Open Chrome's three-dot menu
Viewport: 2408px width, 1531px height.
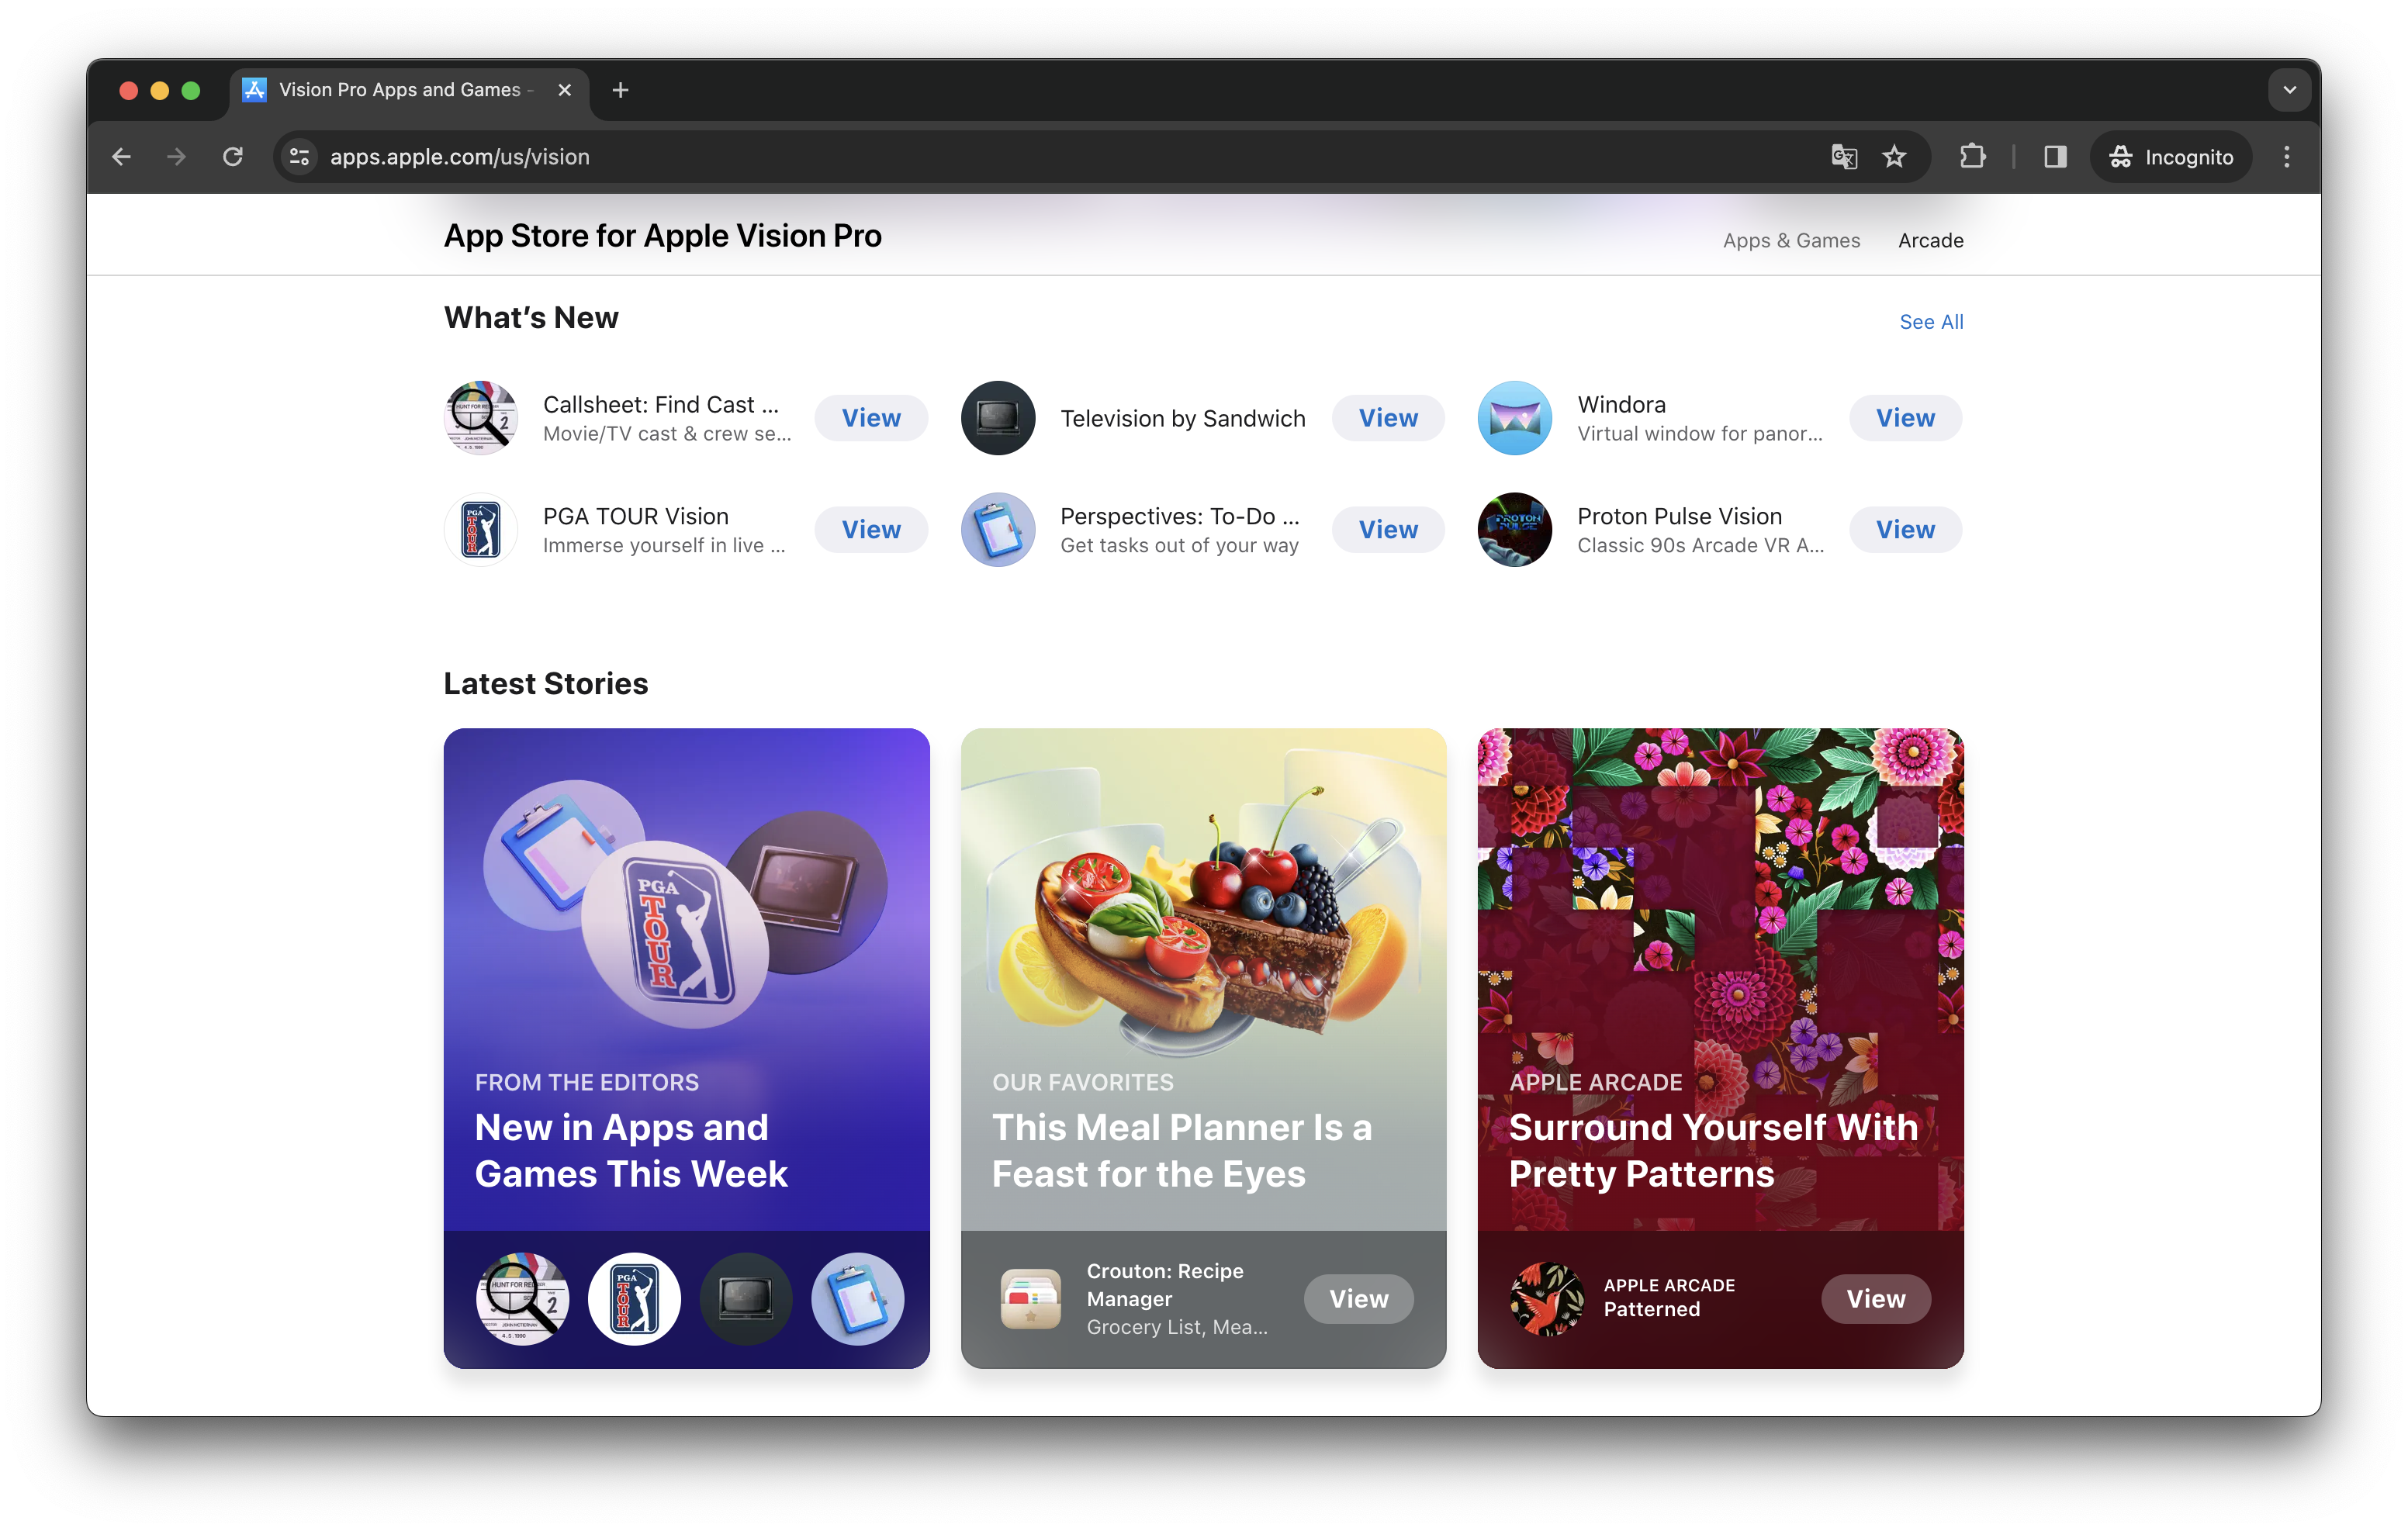2286,157
